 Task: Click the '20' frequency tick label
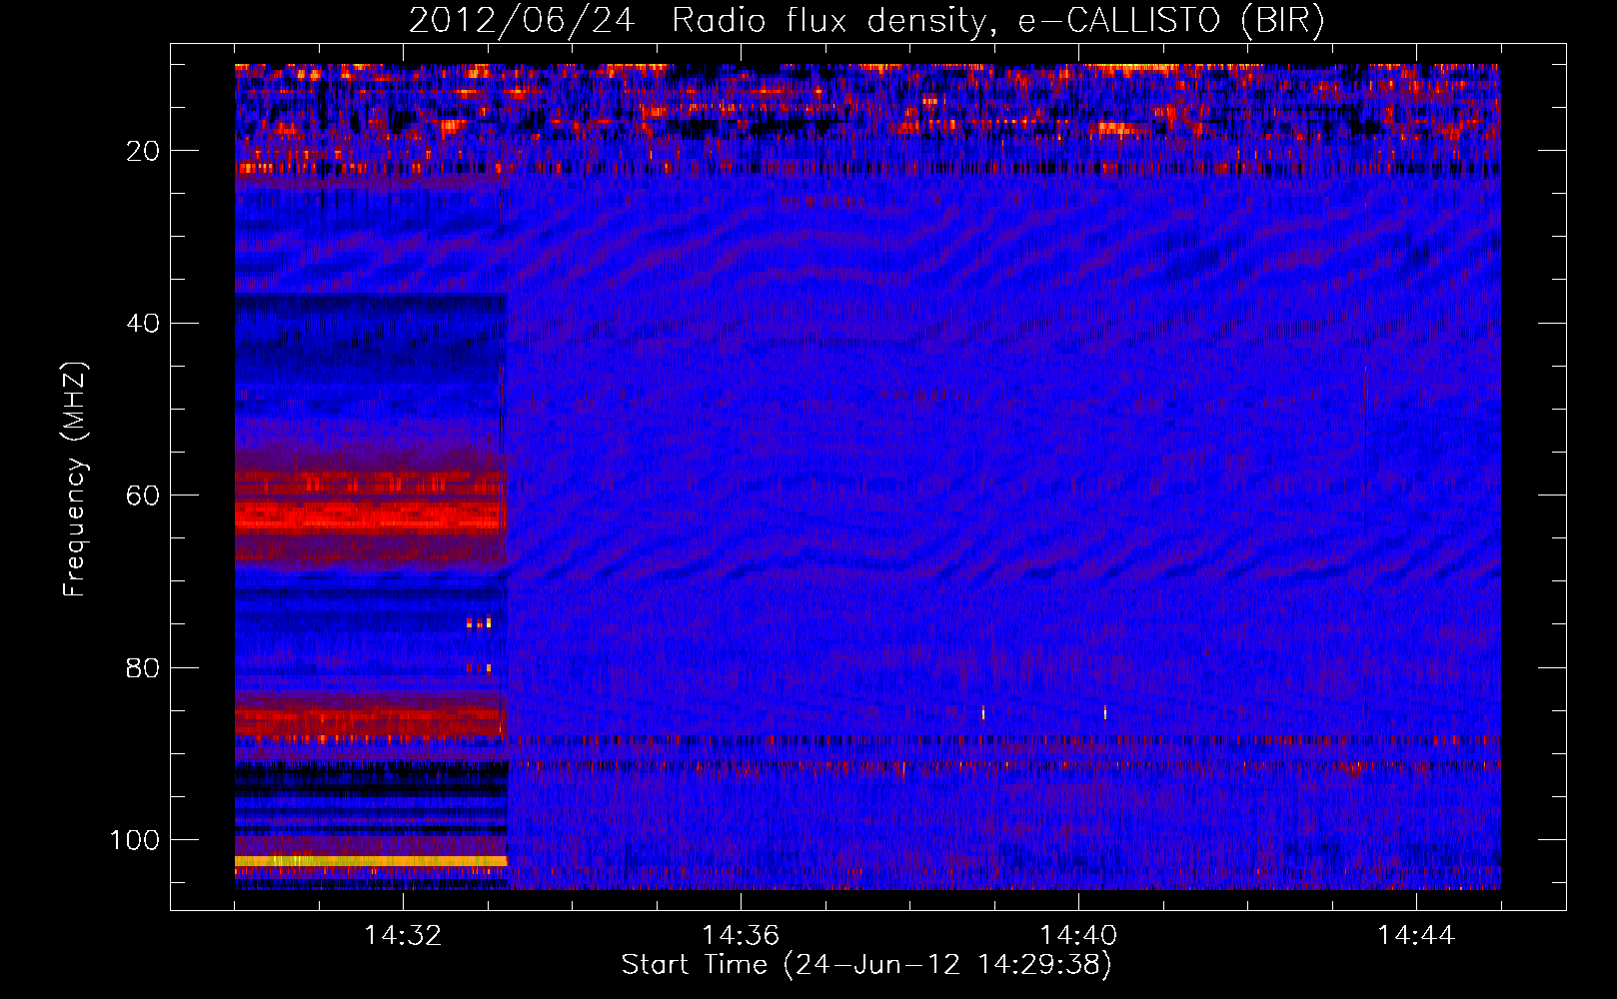click(x=144, y=151)
